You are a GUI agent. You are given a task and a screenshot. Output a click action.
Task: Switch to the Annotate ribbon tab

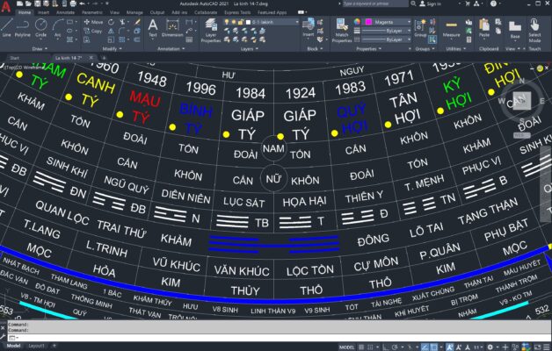[x=65, y=13]
